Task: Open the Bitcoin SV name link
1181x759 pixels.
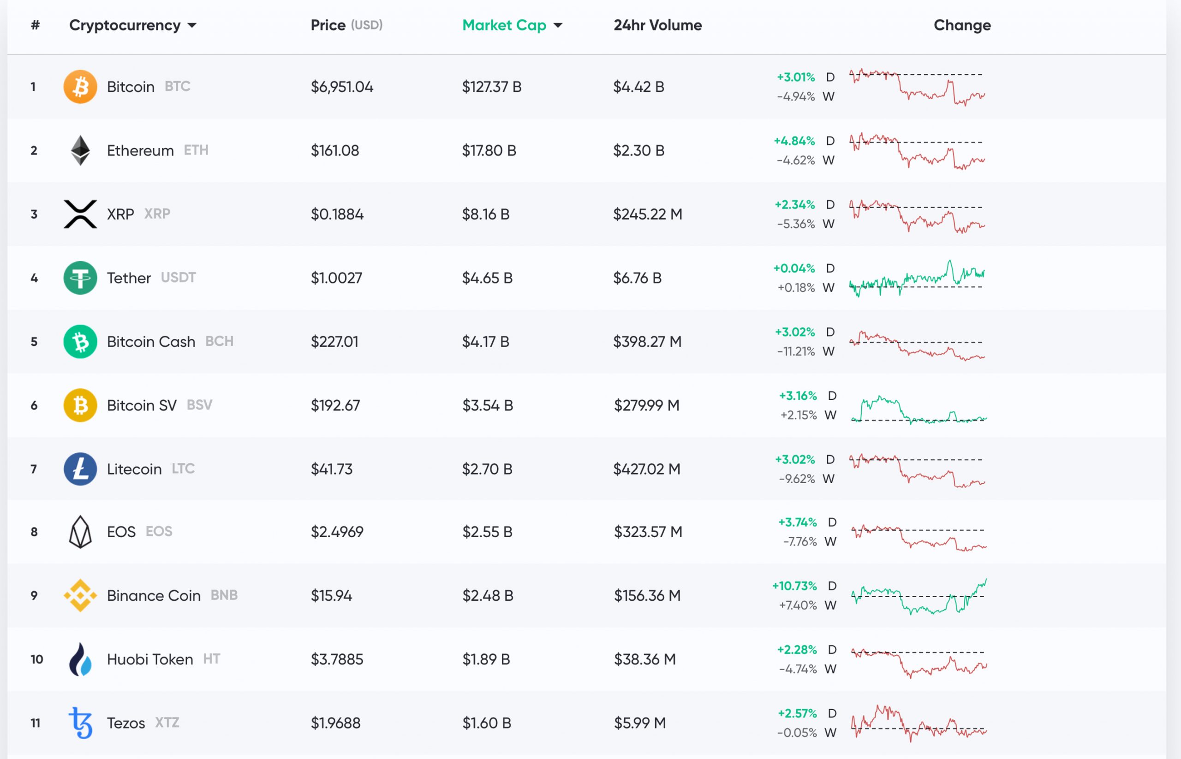Action: tap(142, 405)
